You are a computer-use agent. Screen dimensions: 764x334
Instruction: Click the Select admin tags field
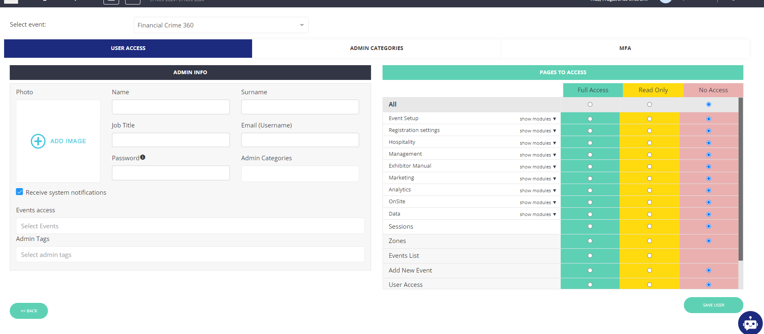pos(190,254)
